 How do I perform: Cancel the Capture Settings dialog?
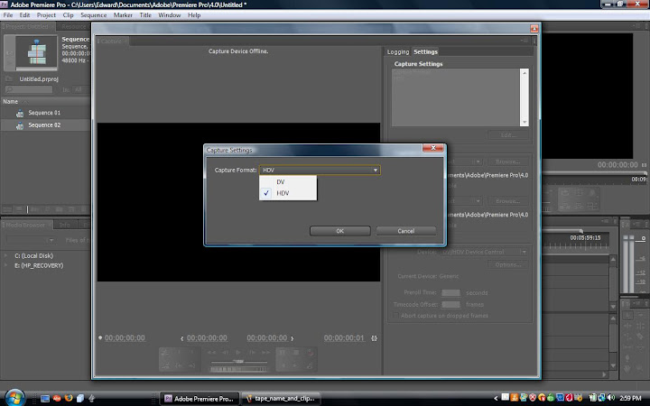(406, 231)
